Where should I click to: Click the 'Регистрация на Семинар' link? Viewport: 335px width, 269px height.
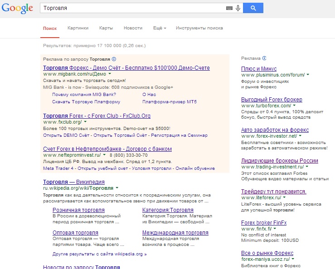point(179,135)
